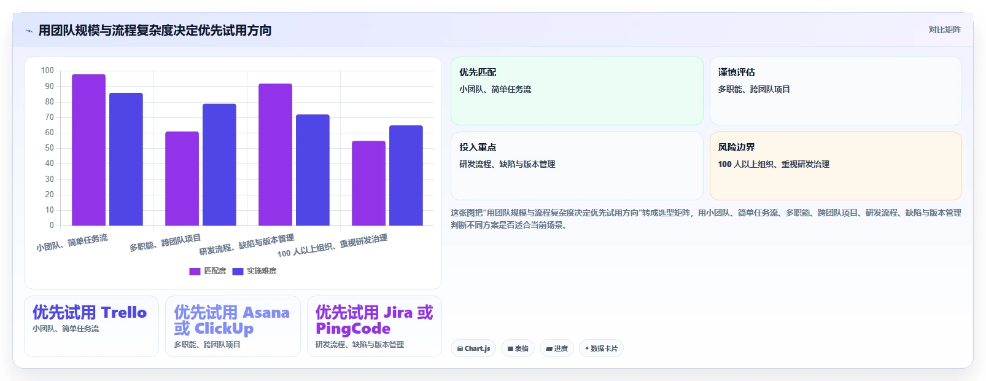Click 多职能、跨团队项目 text in 谨慎评估 card
The width and height of the screenshot is (986, 381).
(x=754, y=89)
